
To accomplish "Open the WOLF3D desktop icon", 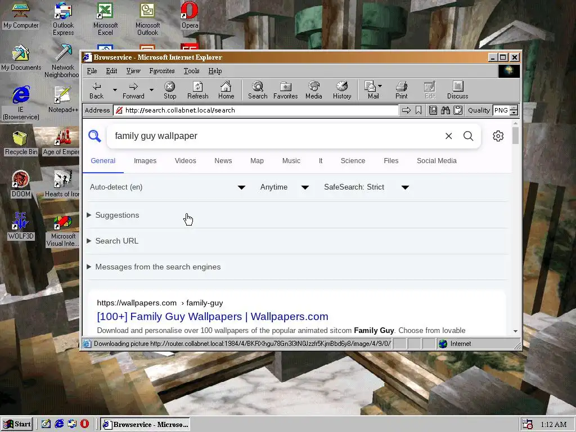I will pyautogui.click(x=21, y=226).
